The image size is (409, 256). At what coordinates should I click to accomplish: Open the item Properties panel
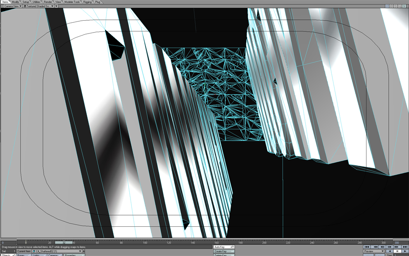click(74, 255)
